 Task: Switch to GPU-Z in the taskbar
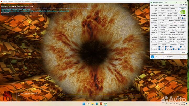(106, 104)
